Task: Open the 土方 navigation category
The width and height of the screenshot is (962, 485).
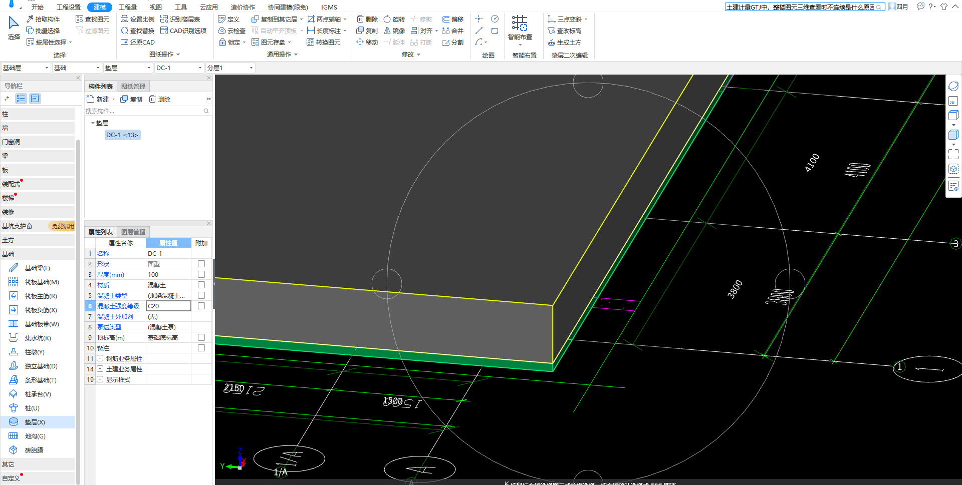Action: 38,240
